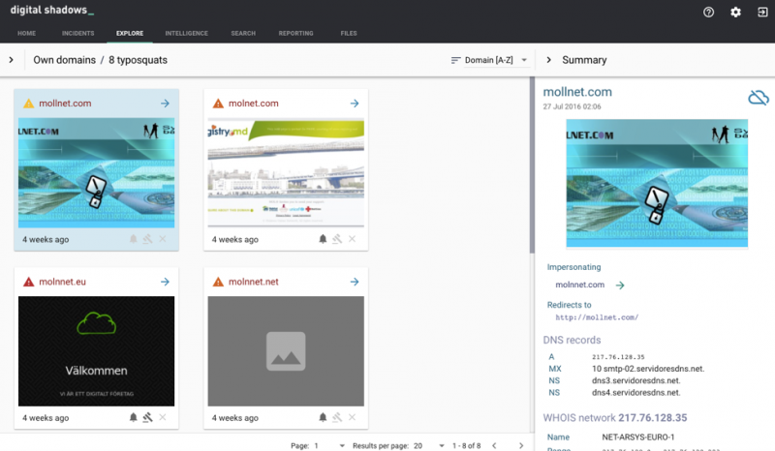Open the mollnet.com card screenshot thumbnail
This screenshot has height=451, width=775.
click(96, 173)
